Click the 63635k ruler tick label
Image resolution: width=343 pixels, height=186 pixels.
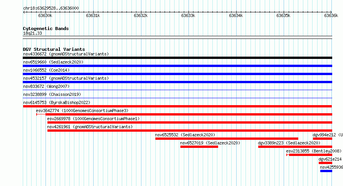[x=283, y=15]
